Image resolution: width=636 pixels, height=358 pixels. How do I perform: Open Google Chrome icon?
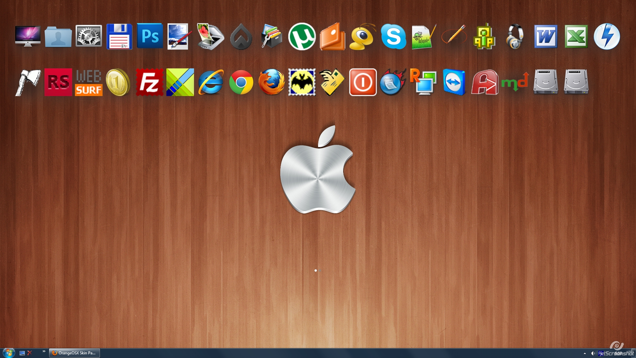pos(241,82)
